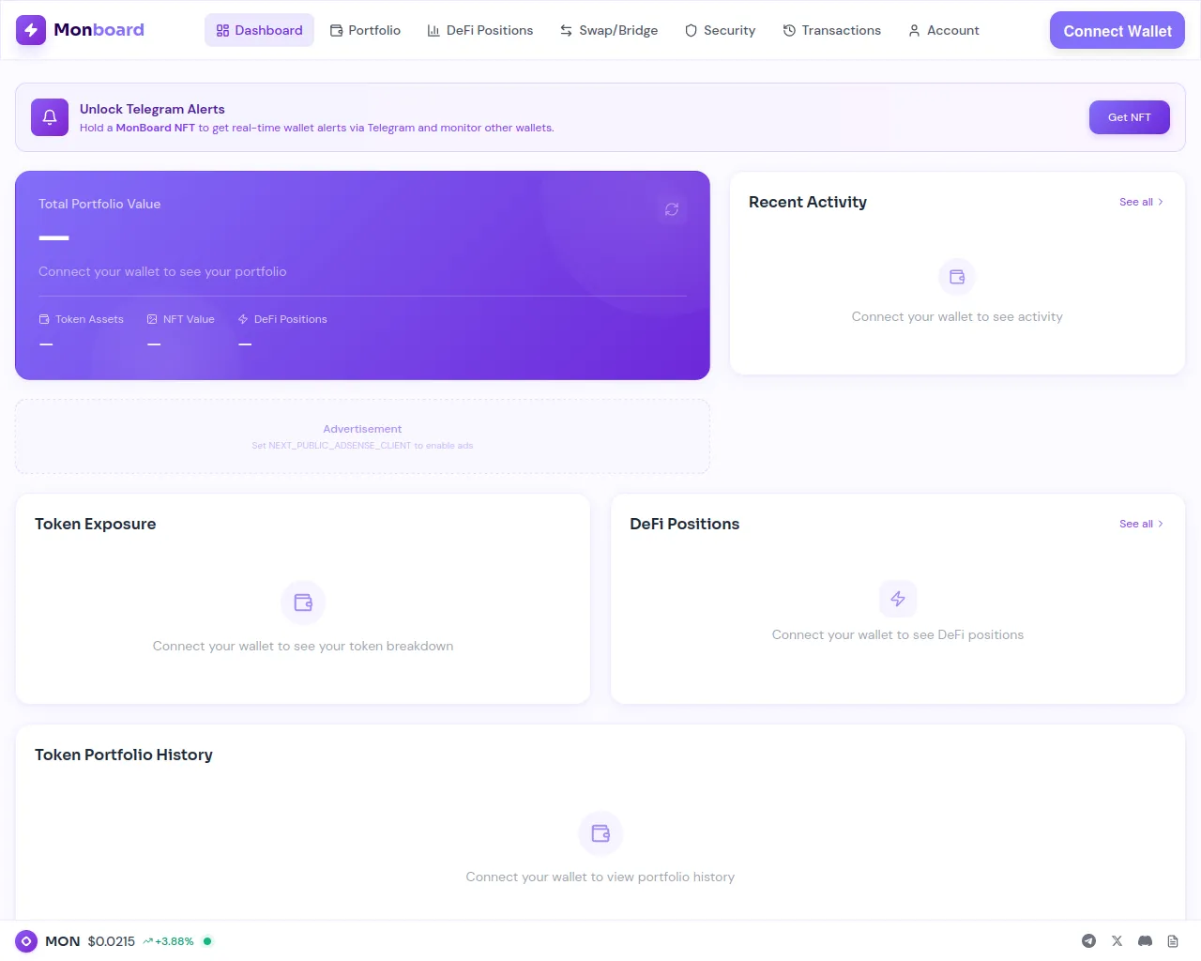Screen dimensions: 1201x961
Task: Open the MonBoard NFT link
Action: point(155,128)
